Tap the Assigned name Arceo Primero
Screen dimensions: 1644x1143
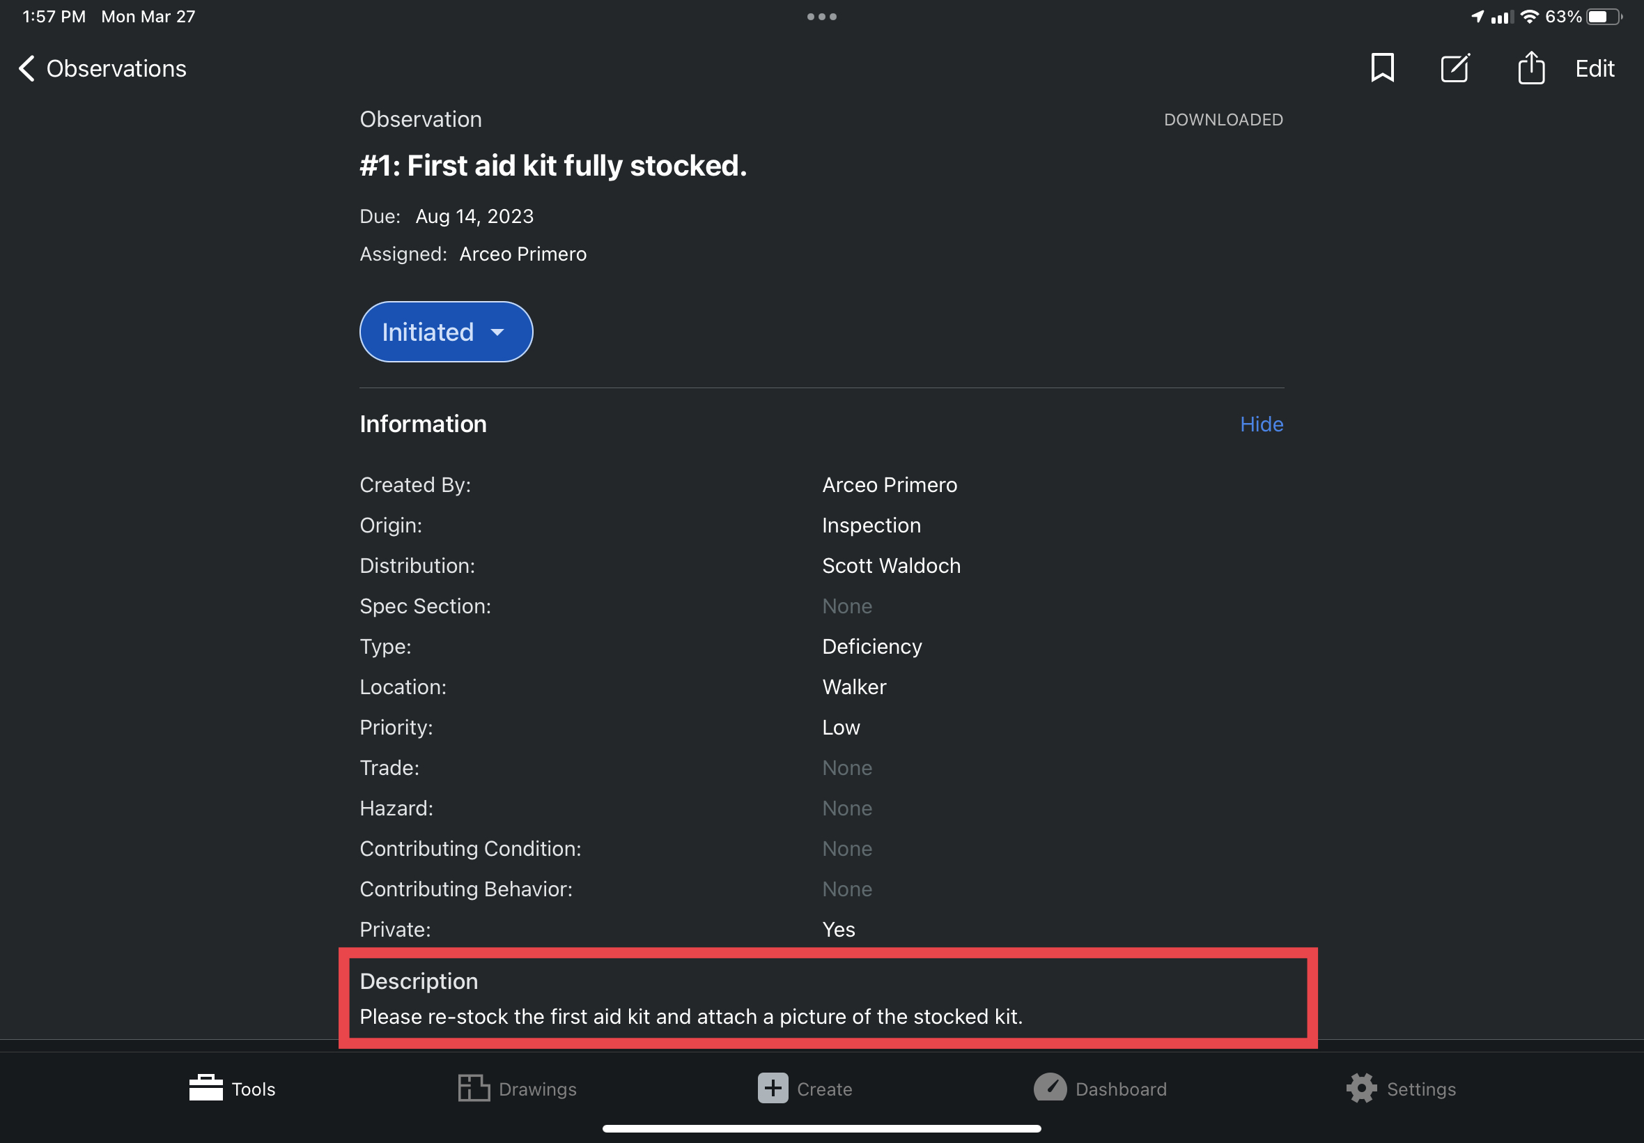[522, 254]
